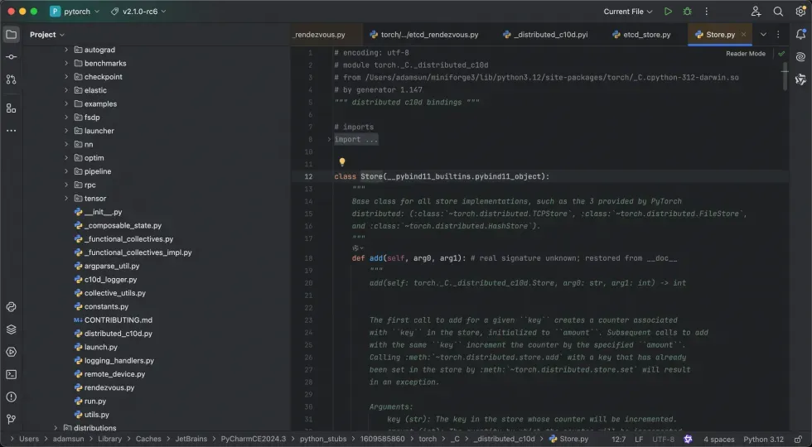Run the current file
Viewport: 812px width, 447px height.
pyautogui.click(x=668, y=12)
